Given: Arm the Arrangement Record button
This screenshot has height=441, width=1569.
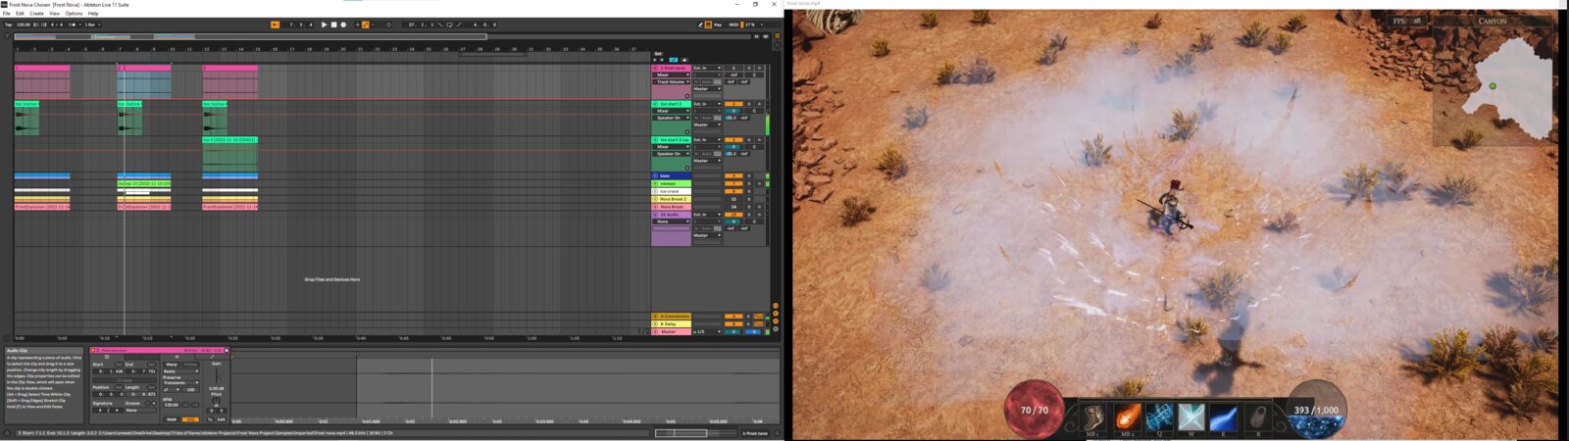Looking at the screenshot, I should [343, 24].
